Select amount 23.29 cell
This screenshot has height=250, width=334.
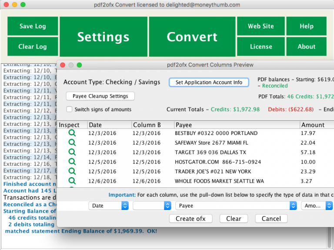(308, 171)
